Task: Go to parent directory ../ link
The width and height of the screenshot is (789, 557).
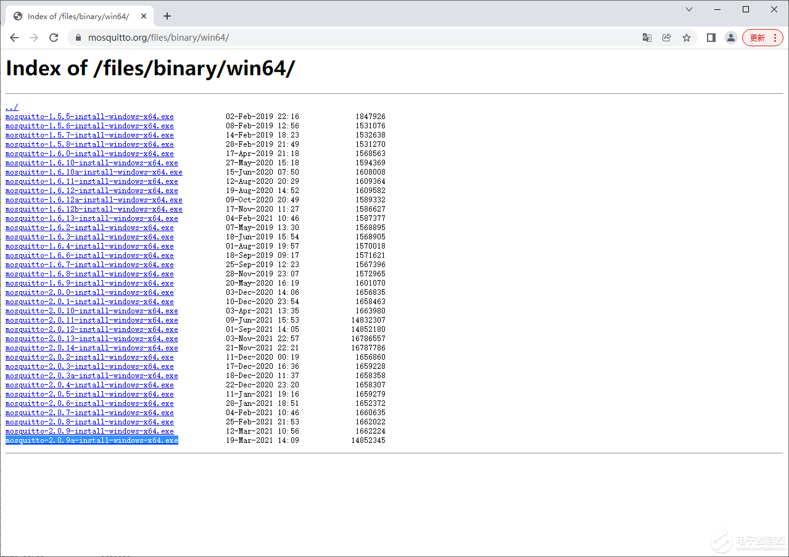Action: 12,107
